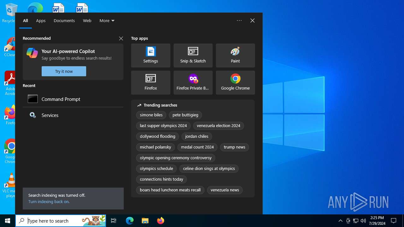Switch to the Apps tab
This screenshot has height=227, width=404.
coord(41,20)
